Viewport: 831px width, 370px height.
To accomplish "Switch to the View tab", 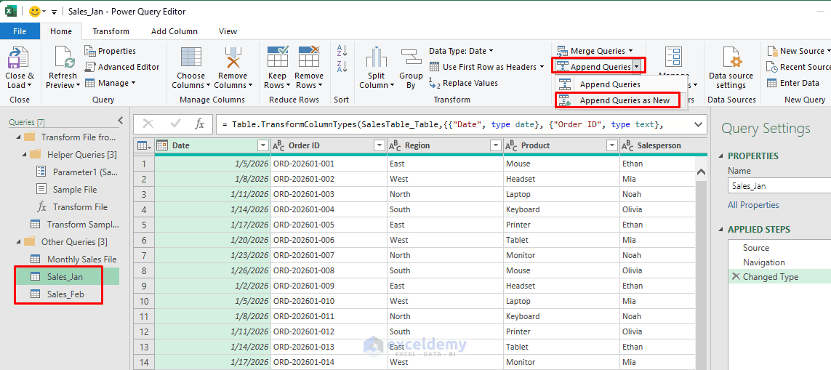I will coord(228,31).
